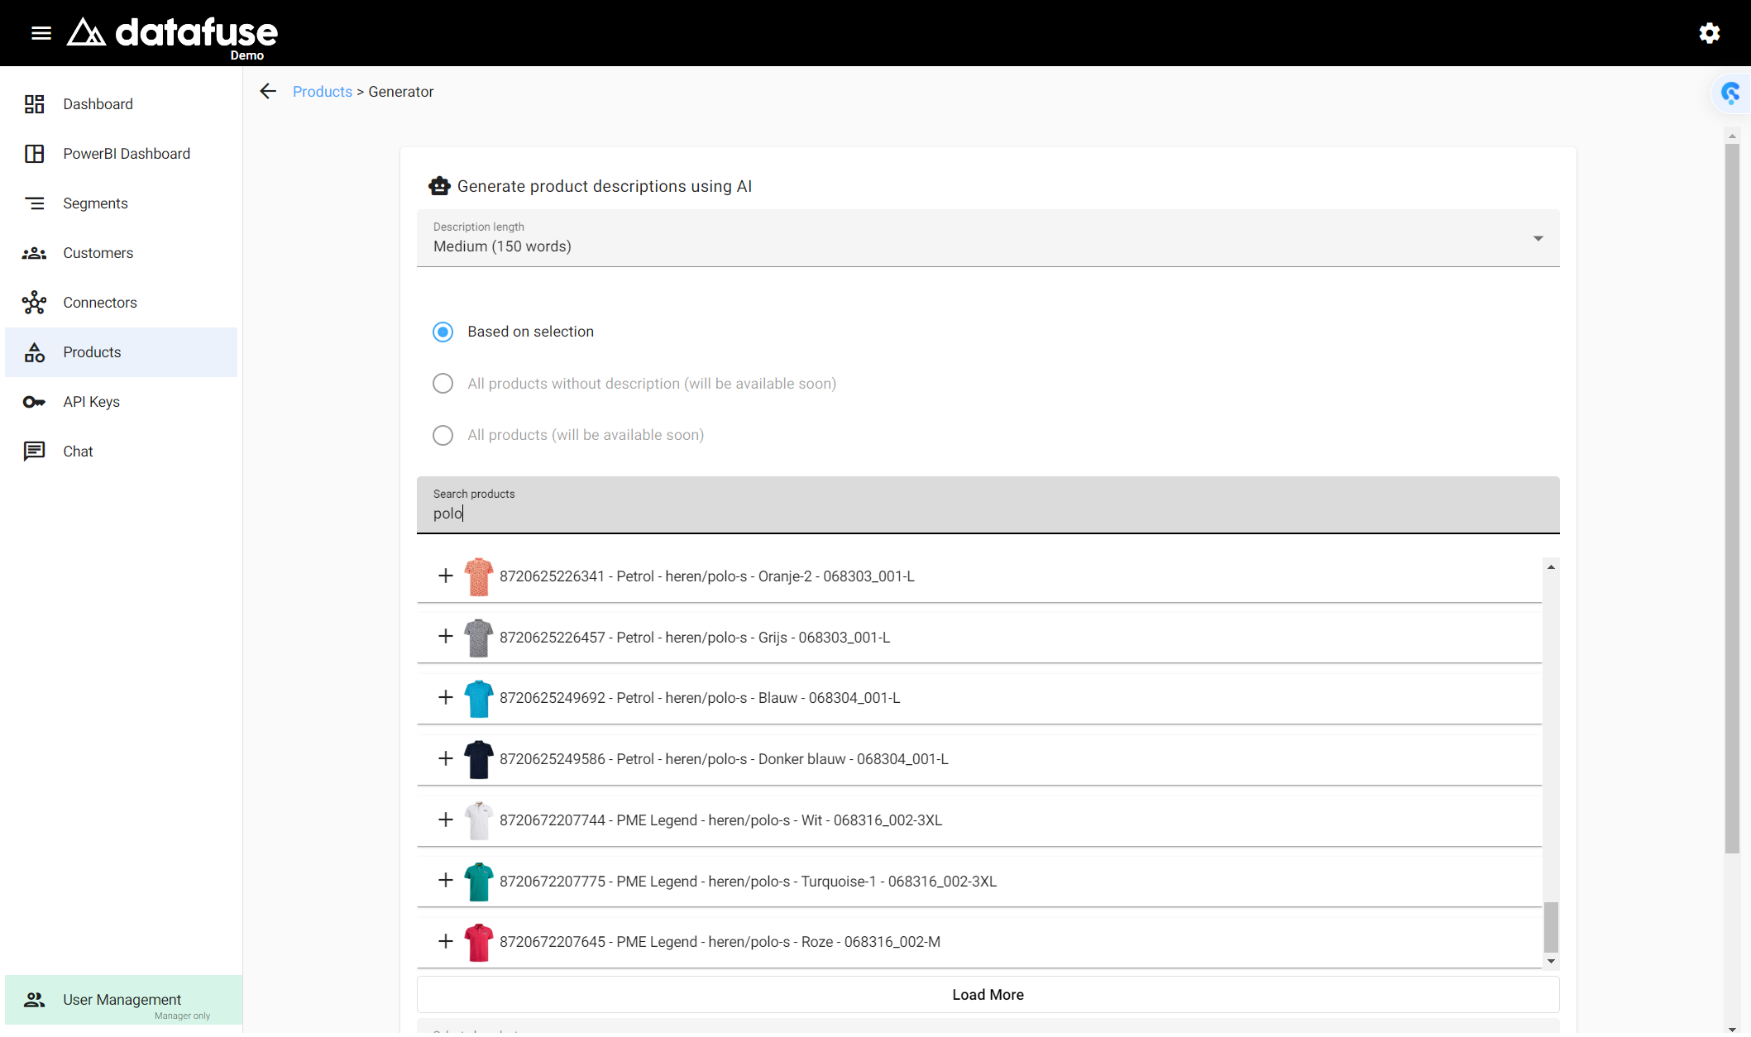Add the Grijs polo with plus icon
Image resolution: width=1751 pixels, height=1037 pixels.
pyautogui.click(x=446, y=636)
